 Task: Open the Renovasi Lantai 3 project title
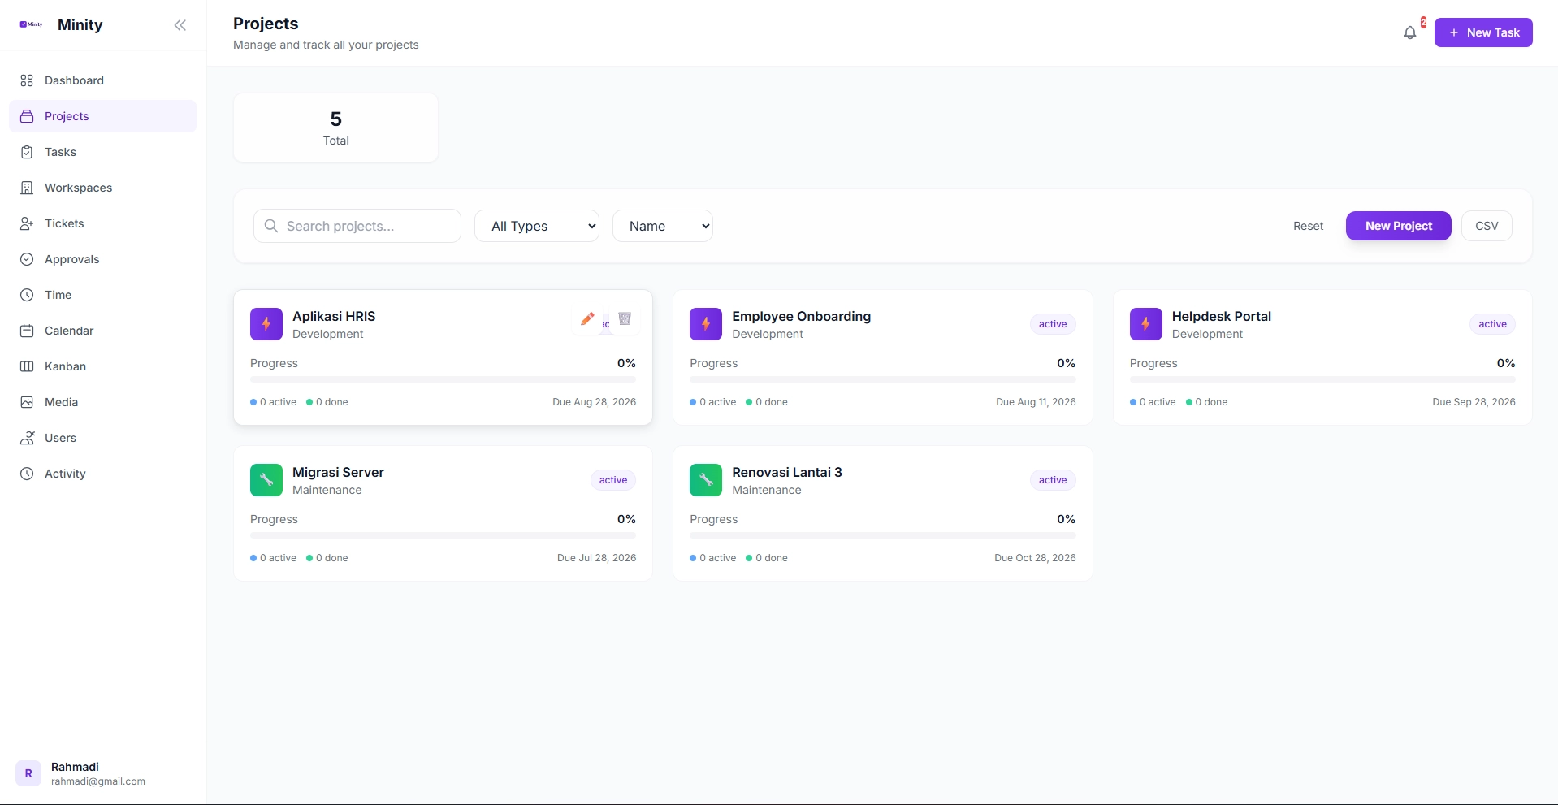pyautogui.click(x=786, y=472)
